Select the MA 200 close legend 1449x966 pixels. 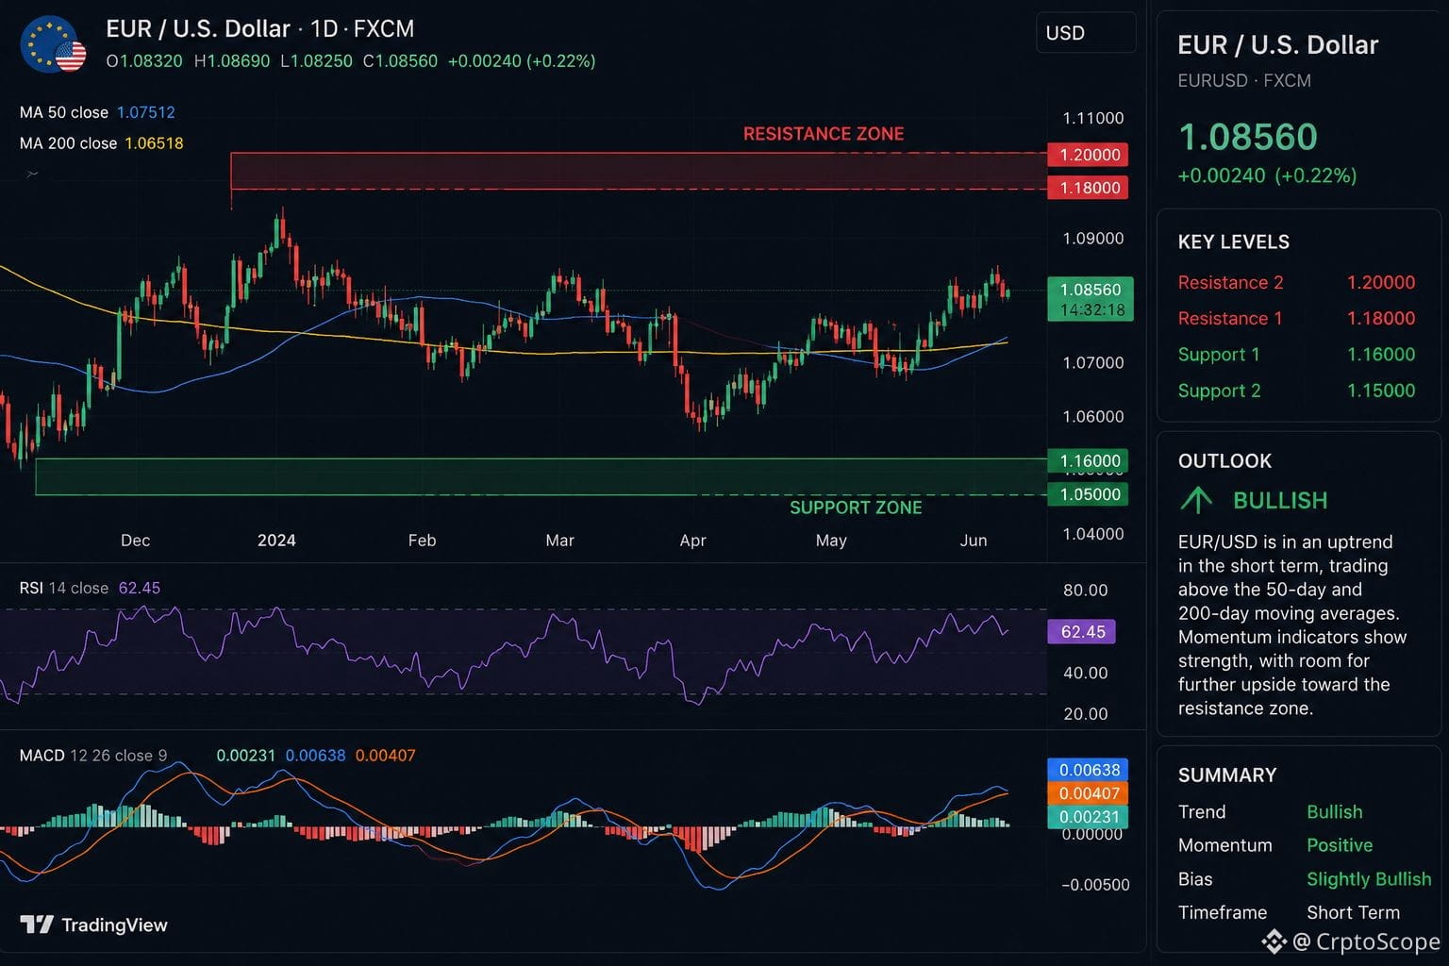[102, 143]
